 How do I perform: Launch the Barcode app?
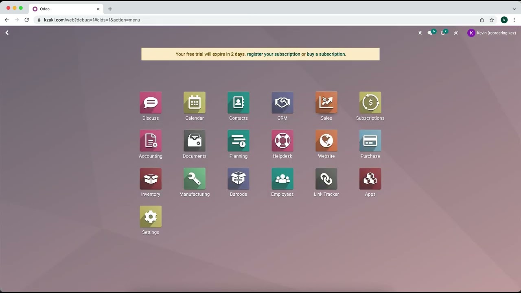[x=239, y=179]
